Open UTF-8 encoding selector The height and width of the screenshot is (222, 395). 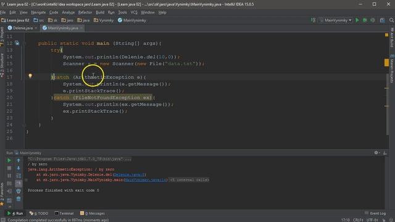point(372,220)
